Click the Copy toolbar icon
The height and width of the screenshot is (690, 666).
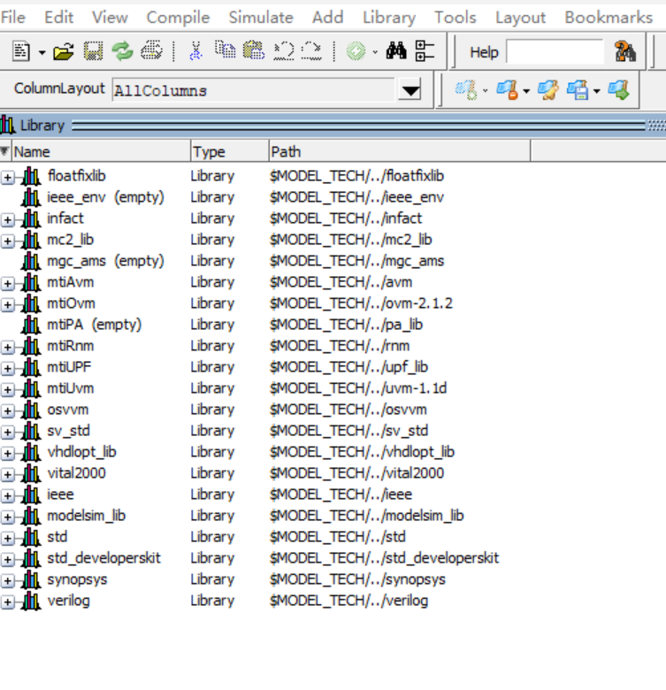point(225,50)
